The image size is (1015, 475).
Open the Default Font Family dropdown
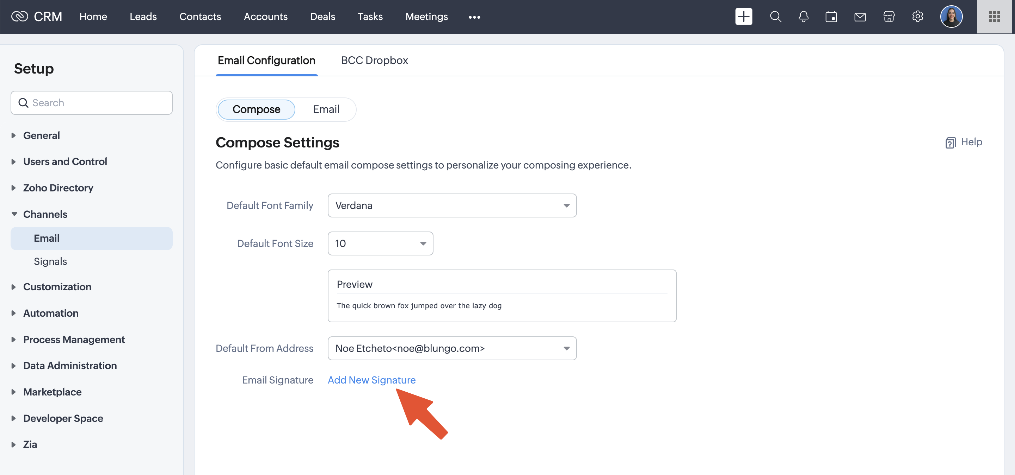pyautogui.click(x=452, y=205)
